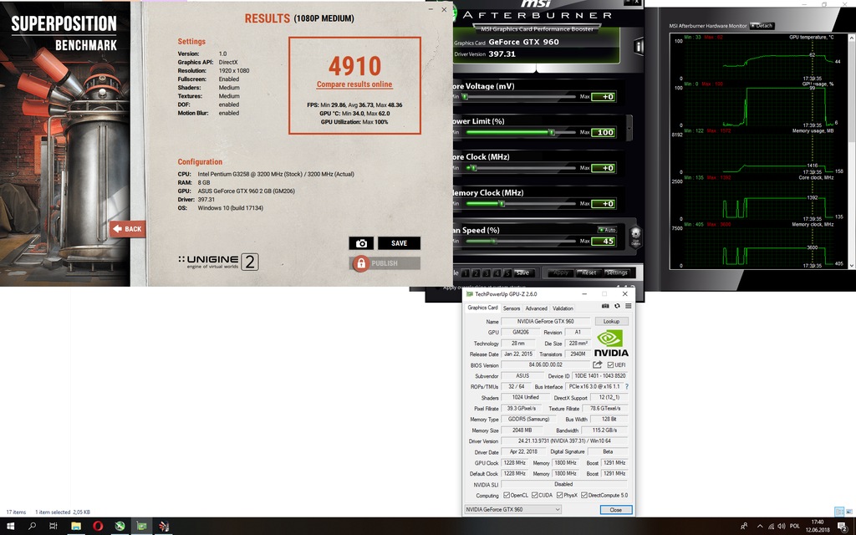Click the camera screenshot icon in Superposition
856x535 pixels.
361,243
